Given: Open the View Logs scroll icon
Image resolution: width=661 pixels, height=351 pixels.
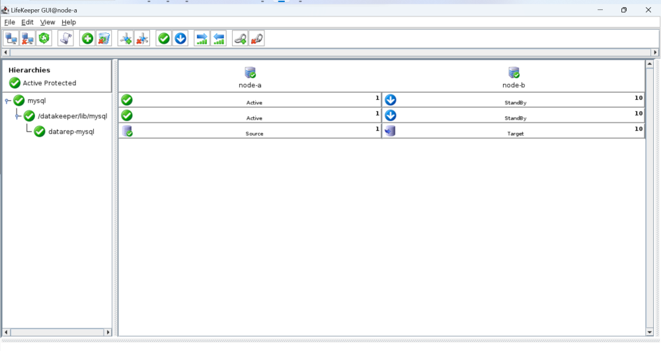Looking at the screenshot, I should 65,39.
